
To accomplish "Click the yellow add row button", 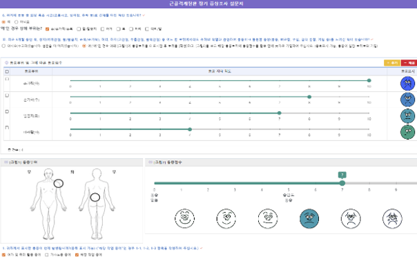I will [x=392, y=63].
